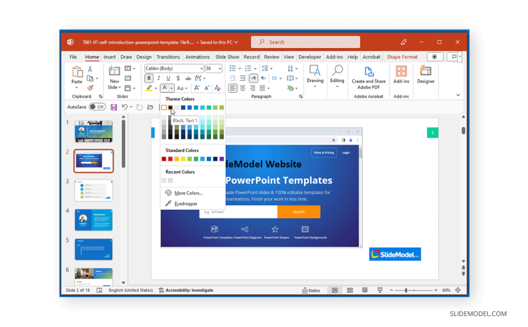
Task: Toggle the AutoSave switch
Action: click(96, 107)
